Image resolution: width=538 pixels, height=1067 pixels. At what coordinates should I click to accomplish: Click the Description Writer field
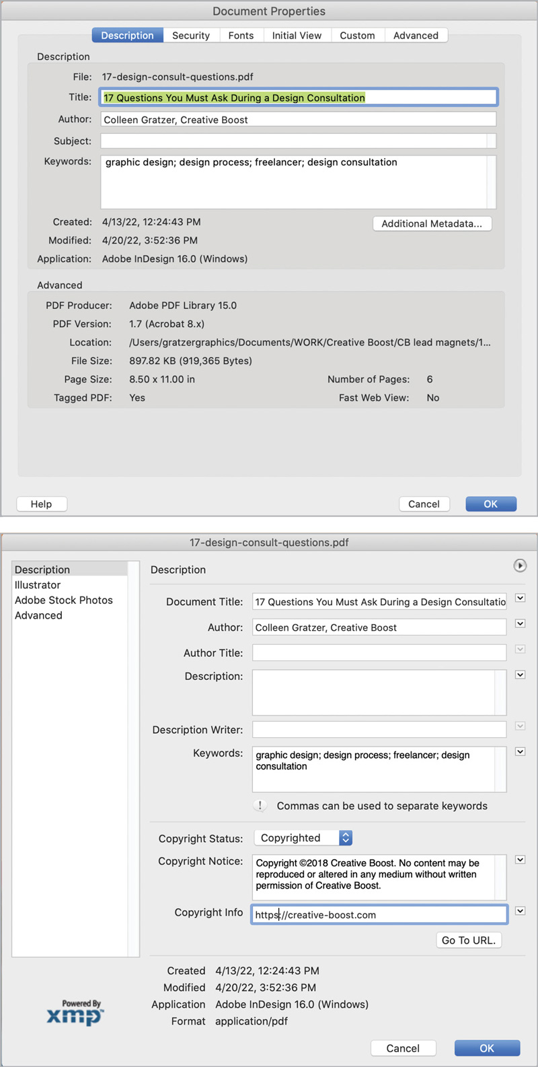pos(379,729)
